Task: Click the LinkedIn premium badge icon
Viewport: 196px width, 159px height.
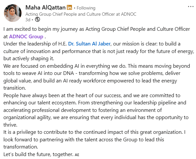Action: pyautogui.click(x=69, y=8)
